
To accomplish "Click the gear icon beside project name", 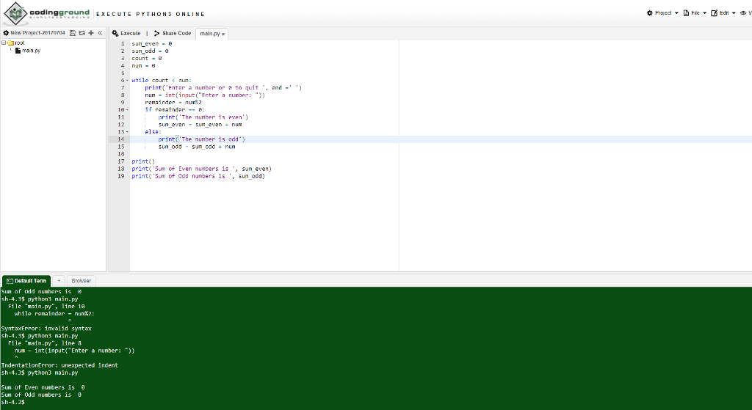I will [6, 33].
